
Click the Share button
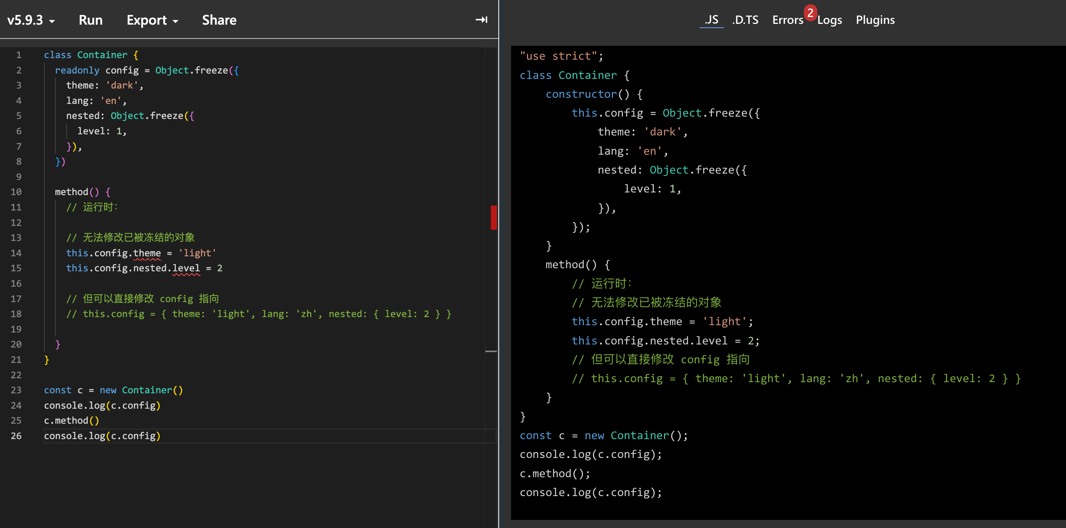[219, 20]
